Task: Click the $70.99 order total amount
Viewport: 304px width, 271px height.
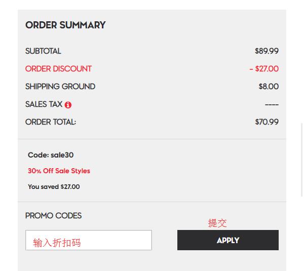Action: (x=267, y=122)
